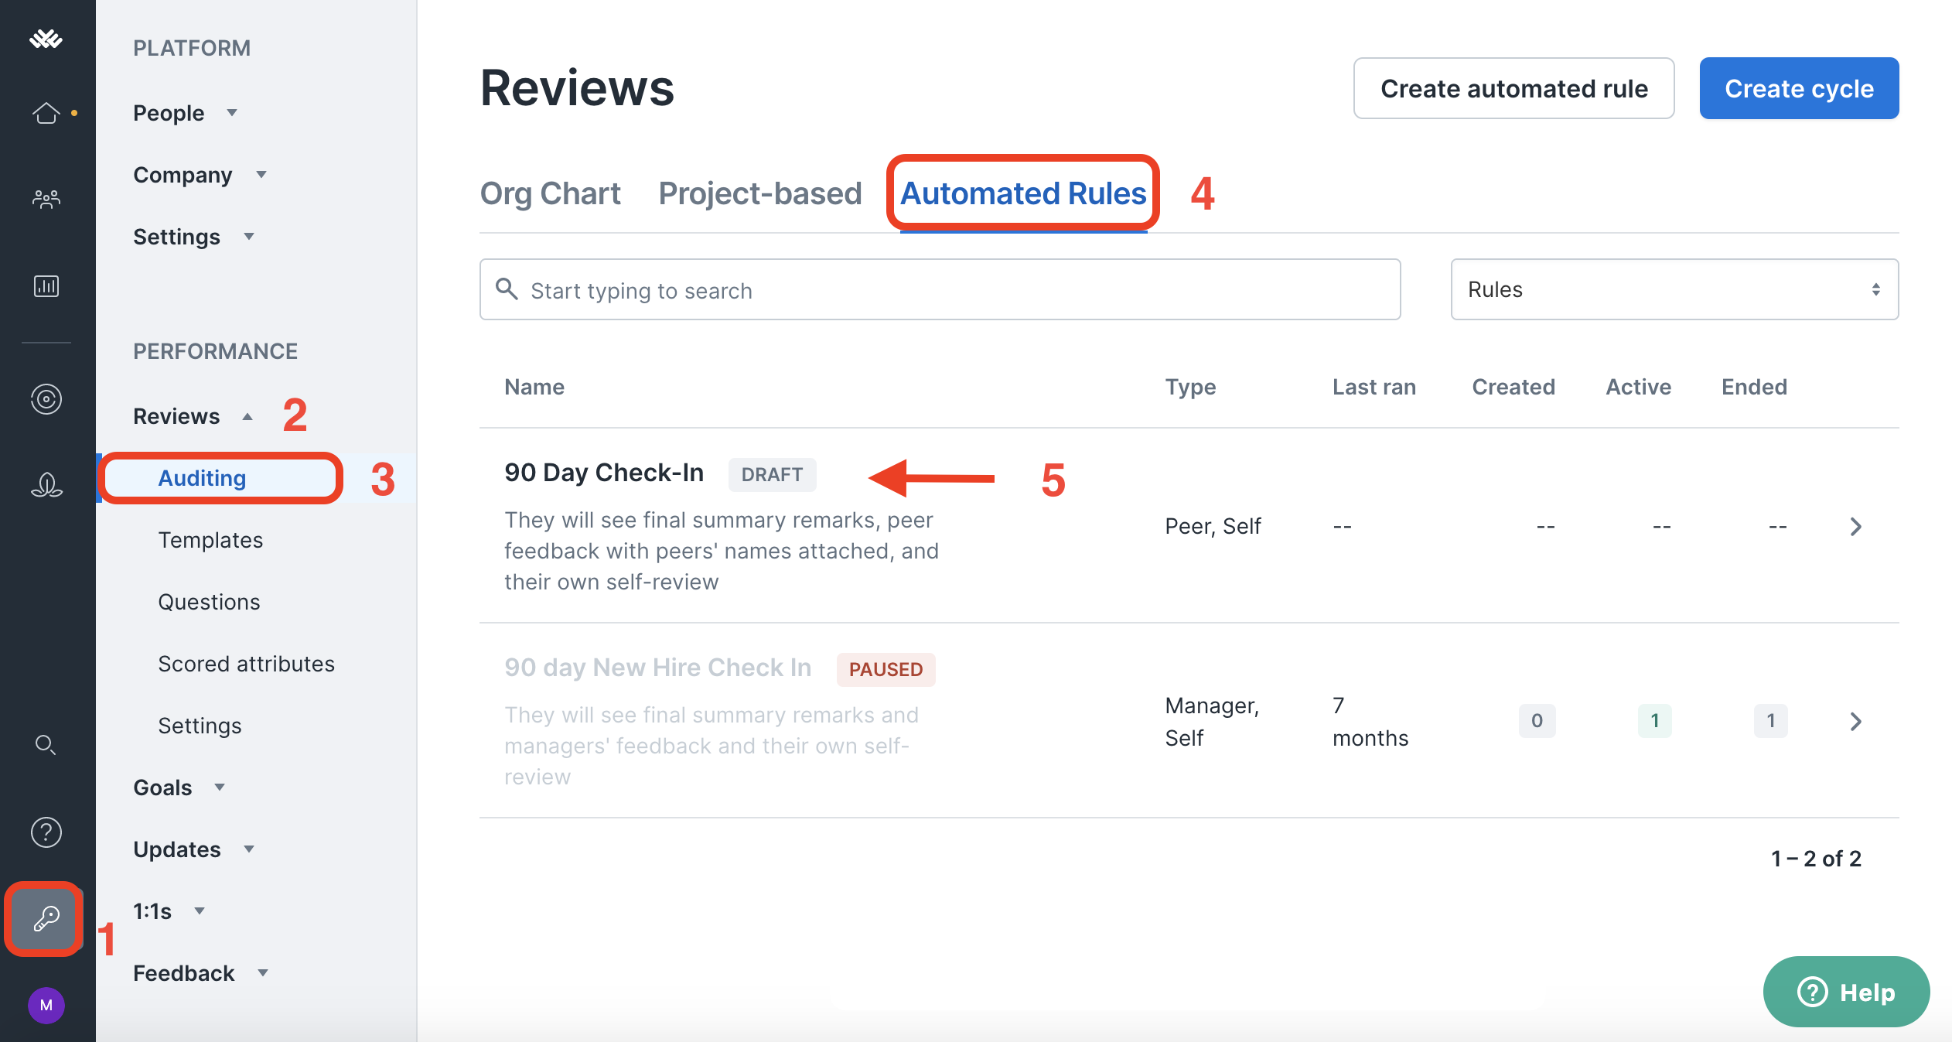This screenshot has height=1042, width=1952.
Task: Click the Start typing to search field
Action: [x=940, y=289]
